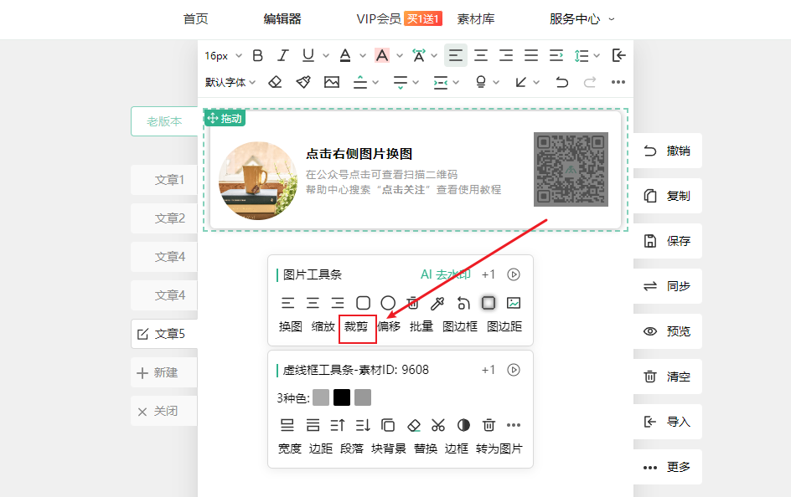
Task: Click the paragraph spacing before icon
Action: 360,82
